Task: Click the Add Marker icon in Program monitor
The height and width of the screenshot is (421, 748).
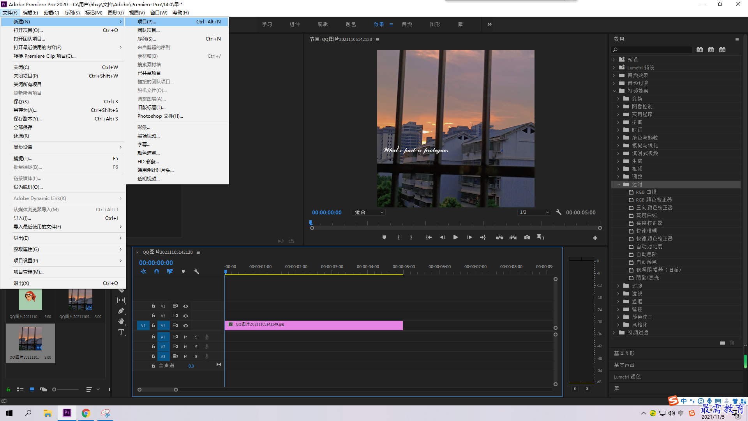Action: 384,237
